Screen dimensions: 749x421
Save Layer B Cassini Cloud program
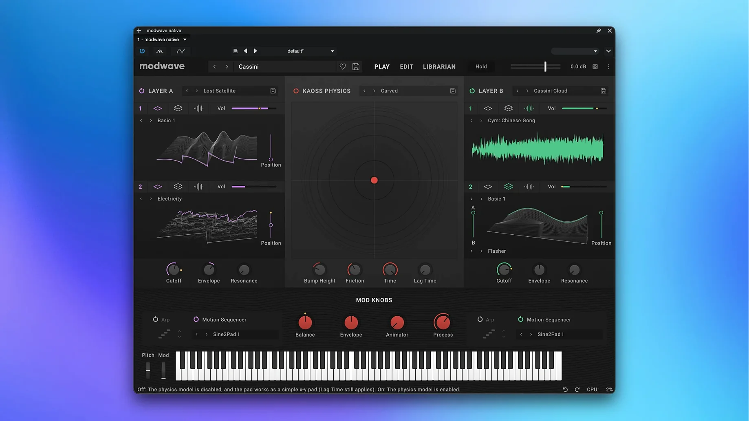[604, 91]
